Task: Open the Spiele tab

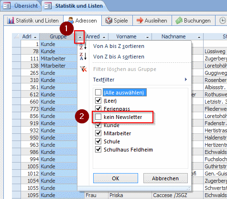Action: coord(117,21)
